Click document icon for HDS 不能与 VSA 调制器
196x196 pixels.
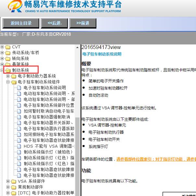click(19, 146)
